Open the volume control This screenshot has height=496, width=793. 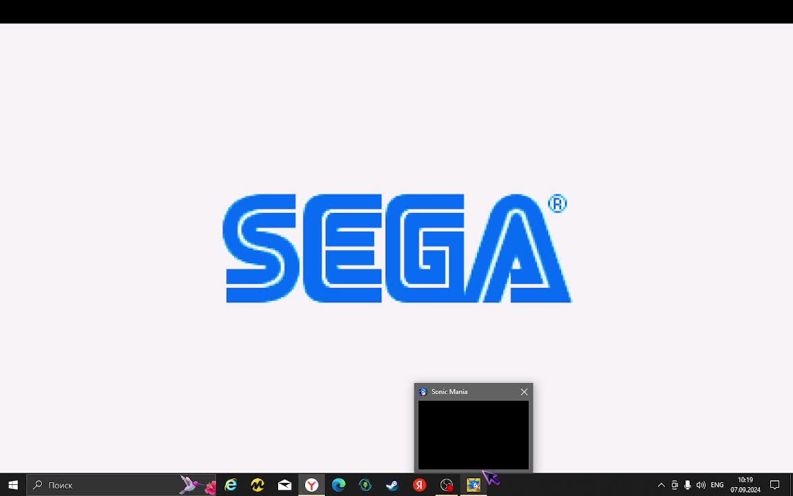pos(701,485)
